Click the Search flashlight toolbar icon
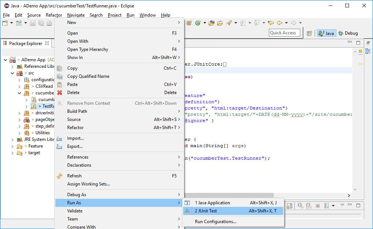This screenshot has width=373, height=229. [229, 23]
